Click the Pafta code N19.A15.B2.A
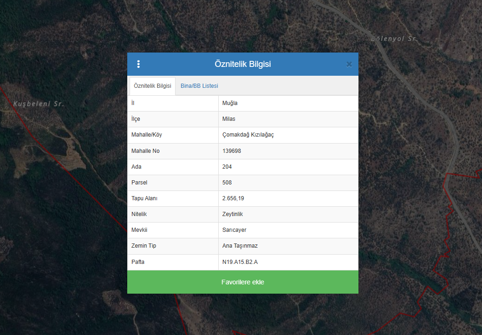Screen dimensions: 482x335 pyautogui.click(x=240, y=262)
